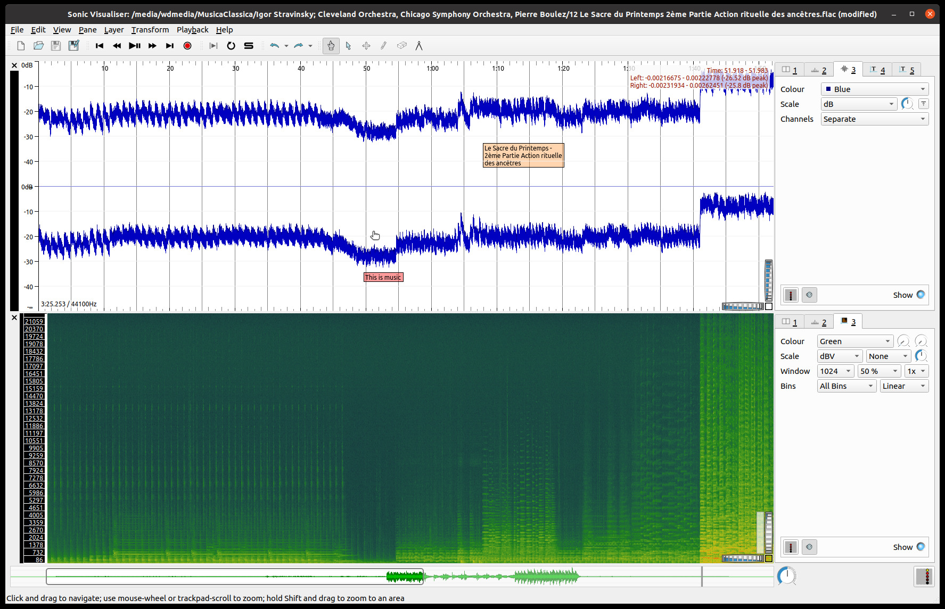Screen dimensions: 945x609
Task: Save the session with the floppy icon
Action: click(56, 46)
